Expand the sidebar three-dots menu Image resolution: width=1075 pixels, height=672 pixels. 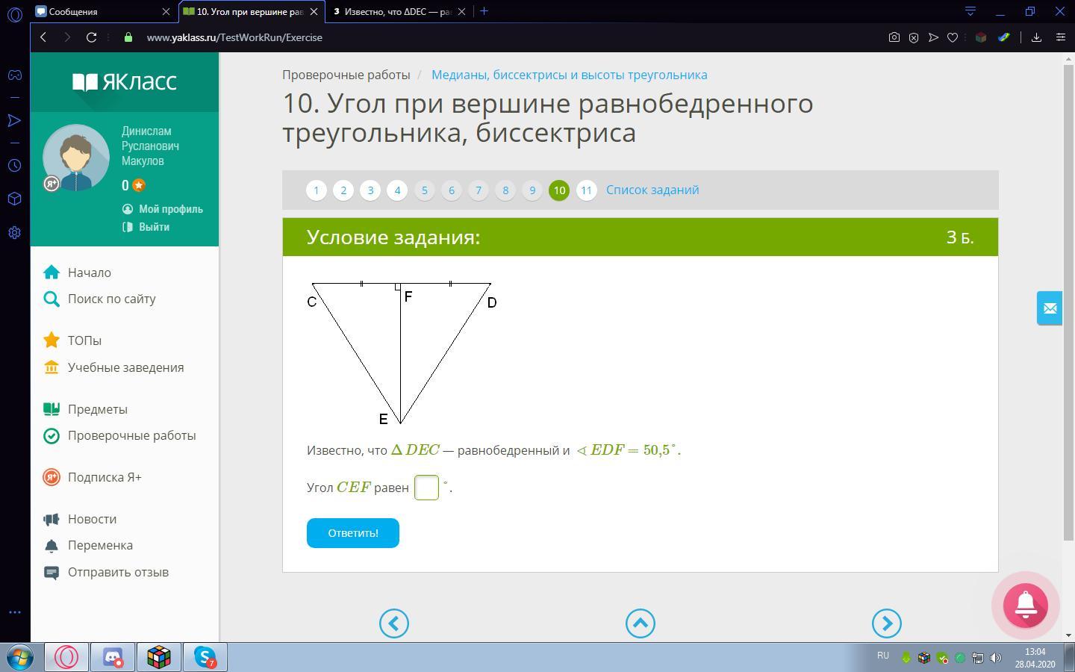(x=14, y=612)
